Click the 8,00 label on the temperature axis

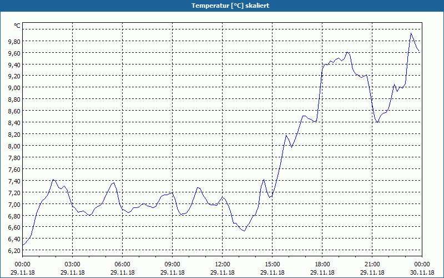click(x=14, y=146)
